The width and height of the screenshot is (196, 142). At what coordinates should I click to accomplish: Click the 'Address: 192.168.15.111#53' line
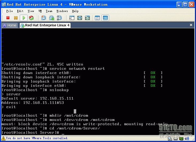[33, 103]
